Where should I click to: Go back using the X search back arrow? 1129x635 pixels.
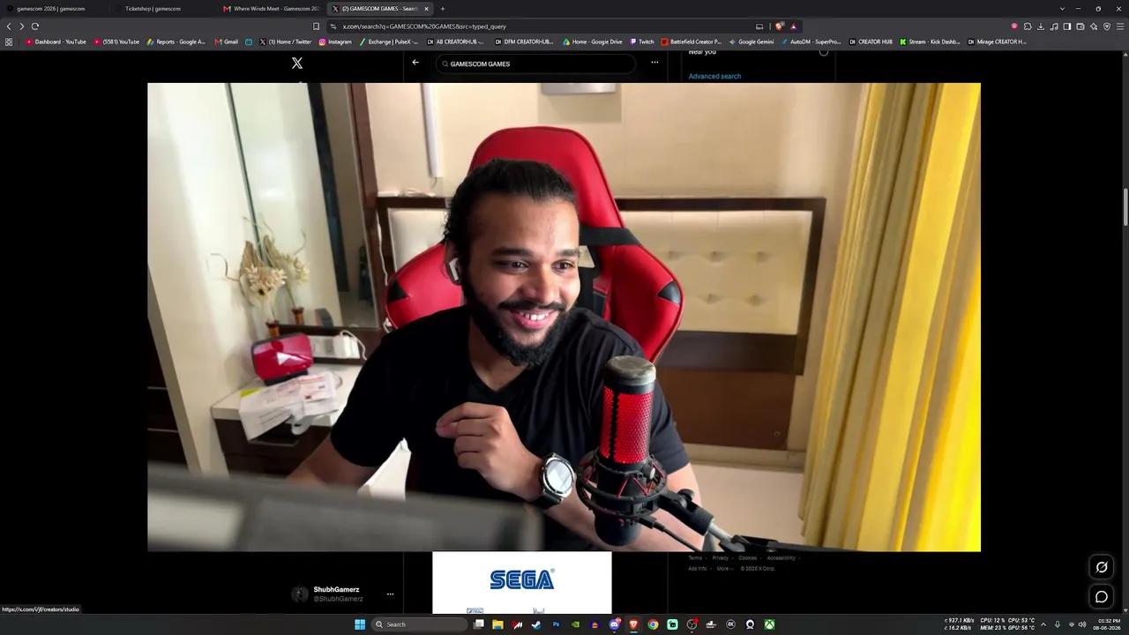tap(415, 63)
